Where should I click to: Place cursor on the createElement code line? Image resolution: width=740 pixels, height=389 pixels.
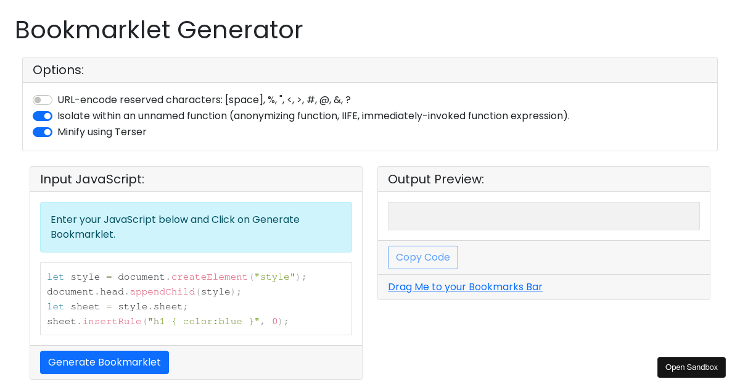coord(176,277)
